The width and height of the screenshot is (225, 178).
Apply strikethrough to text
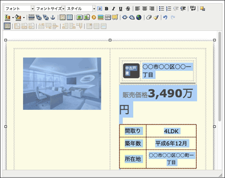[x=128, y=9]
